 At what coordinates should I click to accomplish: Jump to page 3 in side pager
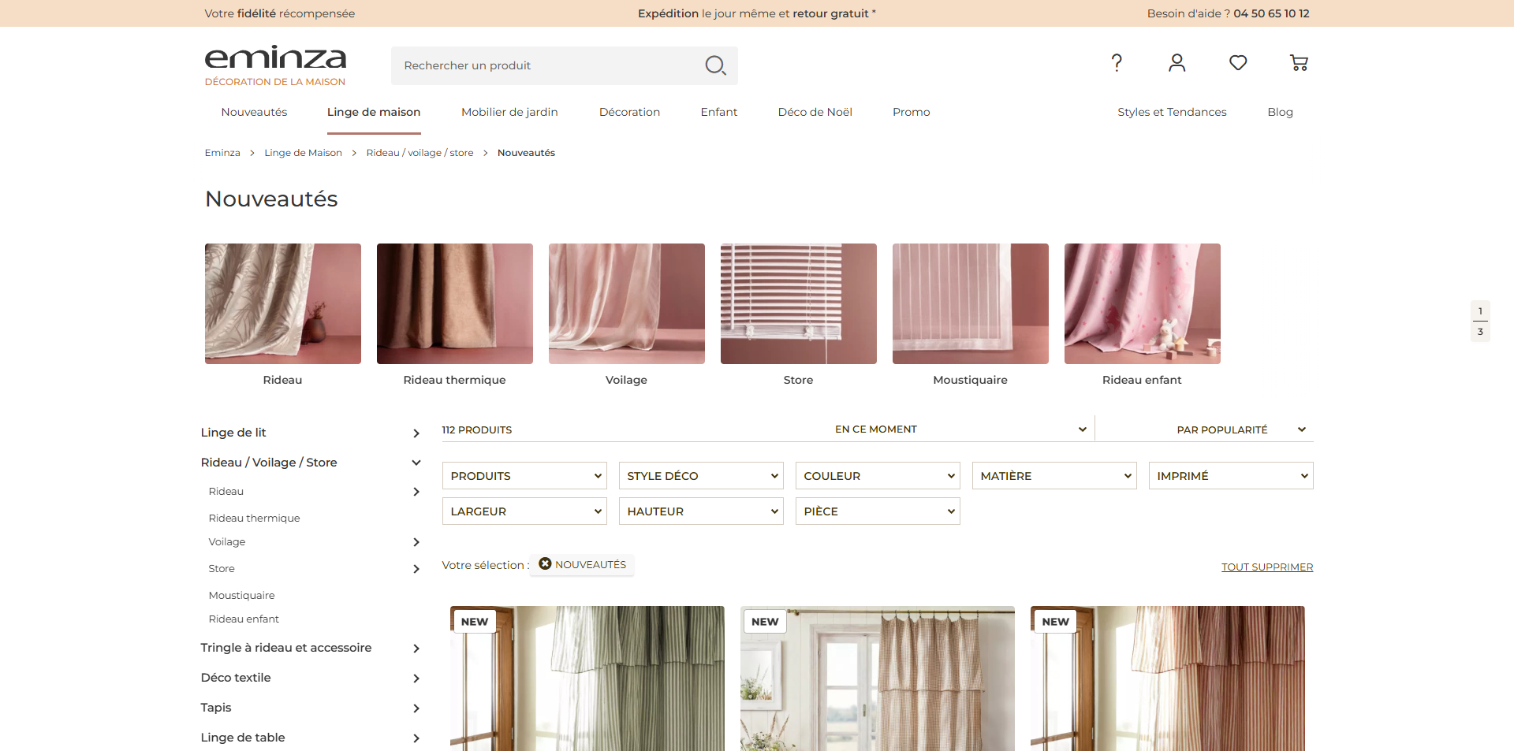(1480, 332)
